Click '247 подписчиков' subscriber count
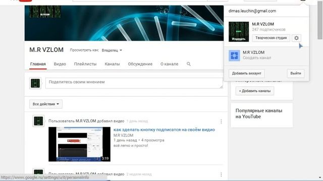323x181 pixels. (268, 30)
